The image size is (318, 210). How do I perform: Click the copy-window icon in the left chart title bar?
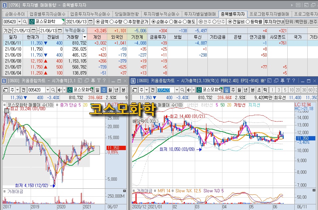[87, 81]
